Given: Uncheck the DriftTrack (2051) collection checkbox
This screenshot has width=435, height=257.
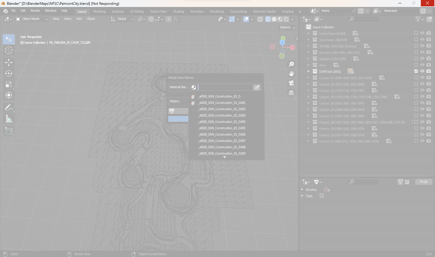Looking at the screenshot, I should pyautogui.click(x=416, y=71).
